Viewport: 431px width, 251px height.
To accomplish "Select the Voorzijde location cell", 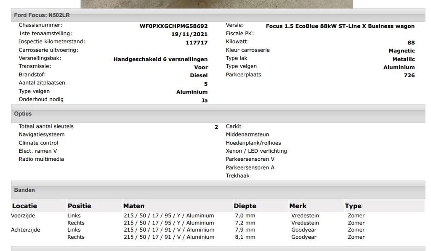I will tap(23, 216).
